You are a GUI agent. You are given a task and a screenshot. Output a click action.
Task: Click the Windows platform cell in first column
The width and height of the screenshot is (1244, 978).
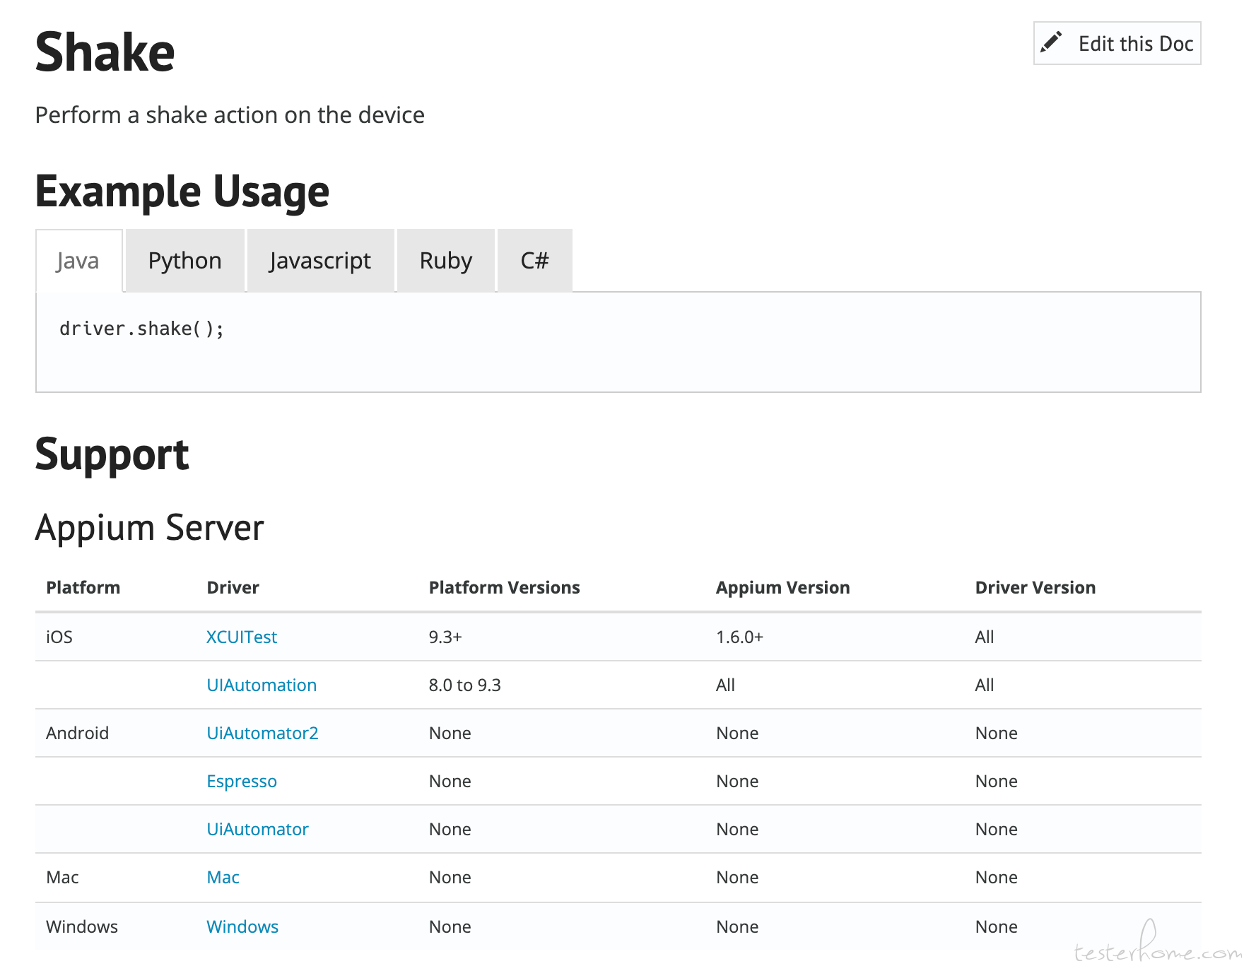click(82, 926)
